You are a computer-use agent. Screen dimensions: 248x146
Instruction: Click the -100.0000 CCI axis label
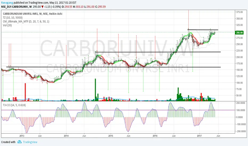pyautogui.click(x=241, y=124)
